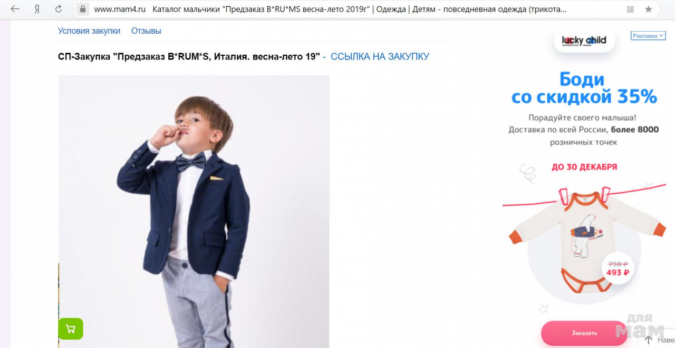This screenshot has height=348, width=675.
Task: Click the padlock site security icon
Action: pos(82,9)
